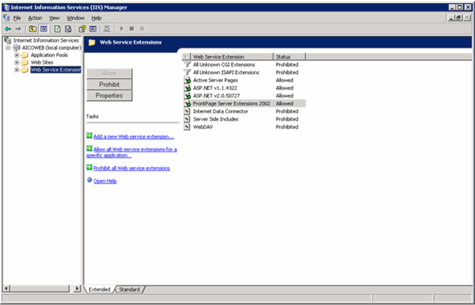Go forward with the gray right arrow

[18, 29]
